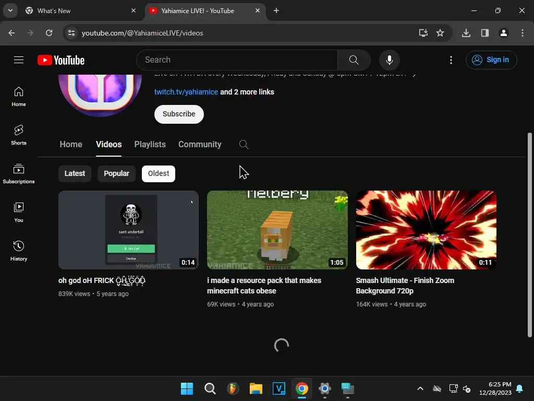Open the You section in sidebar
Image resolution: width=534 pixels, height=401 pixels.
click(x=19, y=212)
